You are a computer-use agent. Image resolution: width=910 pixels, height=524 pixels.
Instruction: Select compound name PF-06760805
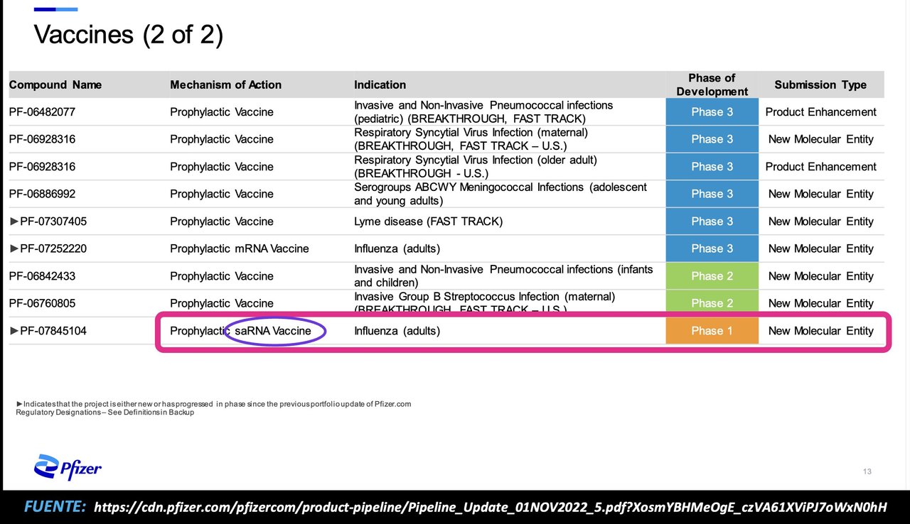tap(42, 303)
